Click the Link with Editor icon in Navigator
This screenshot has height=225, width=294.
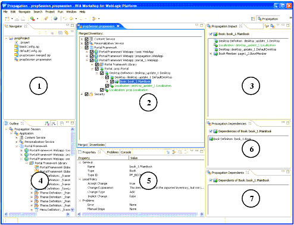click(66, 33)
